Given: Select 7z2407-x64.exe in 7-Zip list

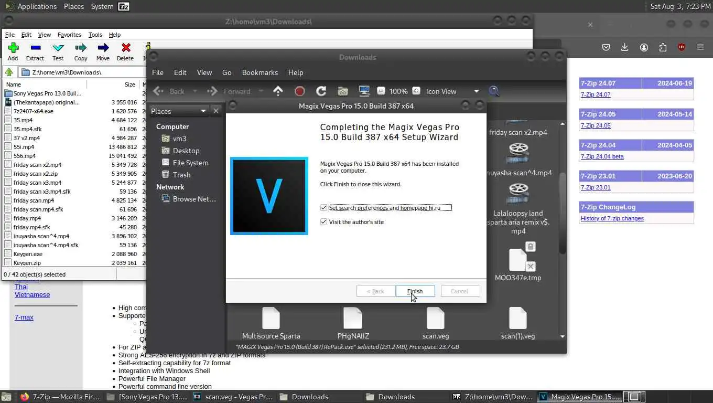Looking at the screenshot, I should 33,111.
